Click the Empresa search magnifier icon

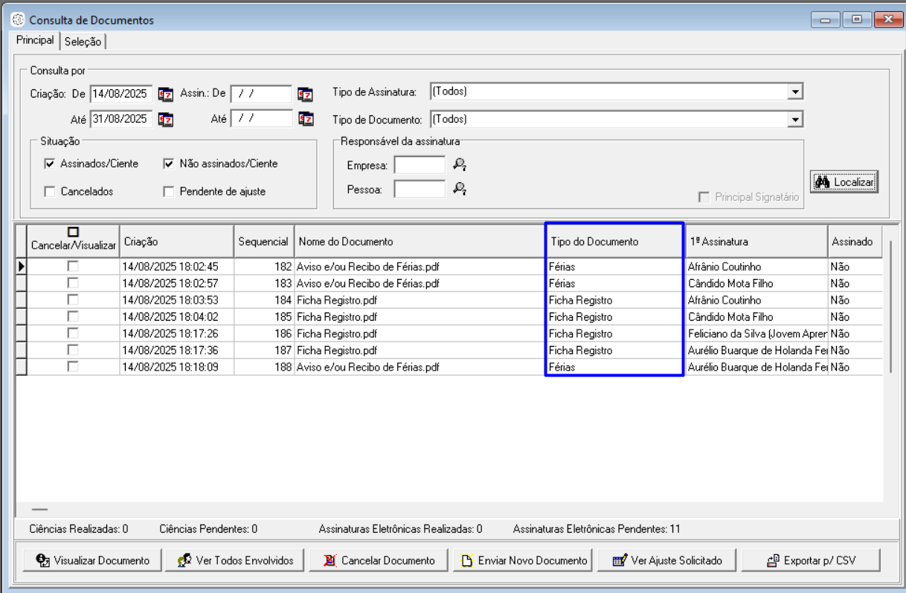pos(460,164)
